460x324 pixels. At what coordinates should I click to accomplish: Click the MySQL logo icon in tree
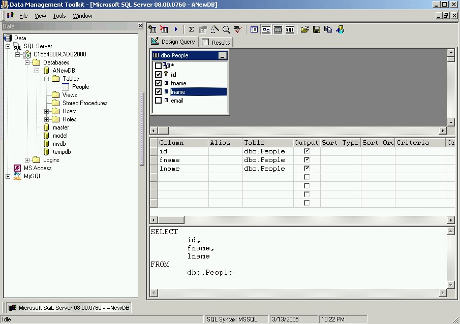(17, 176)
